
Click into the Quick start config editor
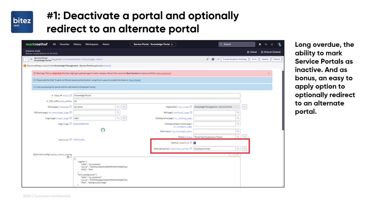pos(157,172)
